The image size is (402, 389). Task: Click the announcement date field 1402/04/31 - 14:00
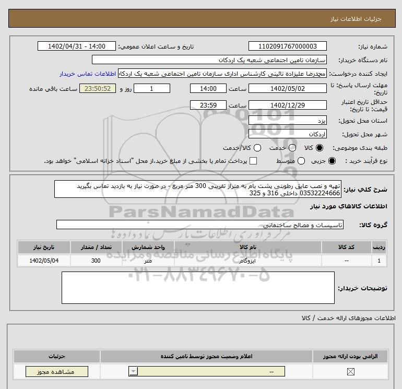(76, 46)
